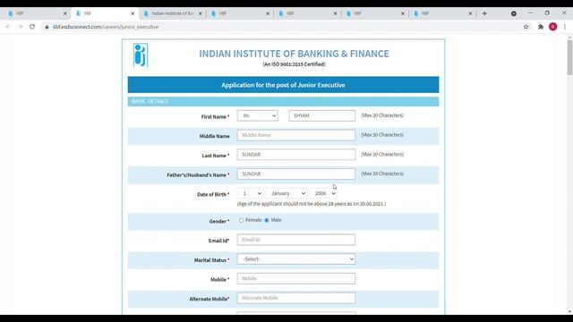
Task: Click the 'Marital Status' label
Action: pyautogui.click(x=212, y=260)
